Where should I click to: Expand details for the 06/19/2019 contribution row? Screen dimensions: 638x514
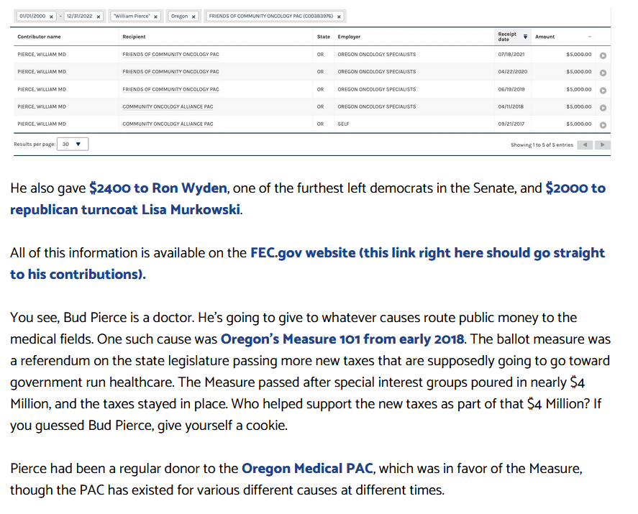[603, 90]
